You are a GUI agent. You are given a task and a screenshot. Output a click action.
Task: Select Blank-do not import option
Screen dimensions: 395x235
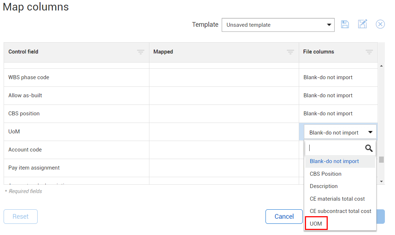click(334, 161)
